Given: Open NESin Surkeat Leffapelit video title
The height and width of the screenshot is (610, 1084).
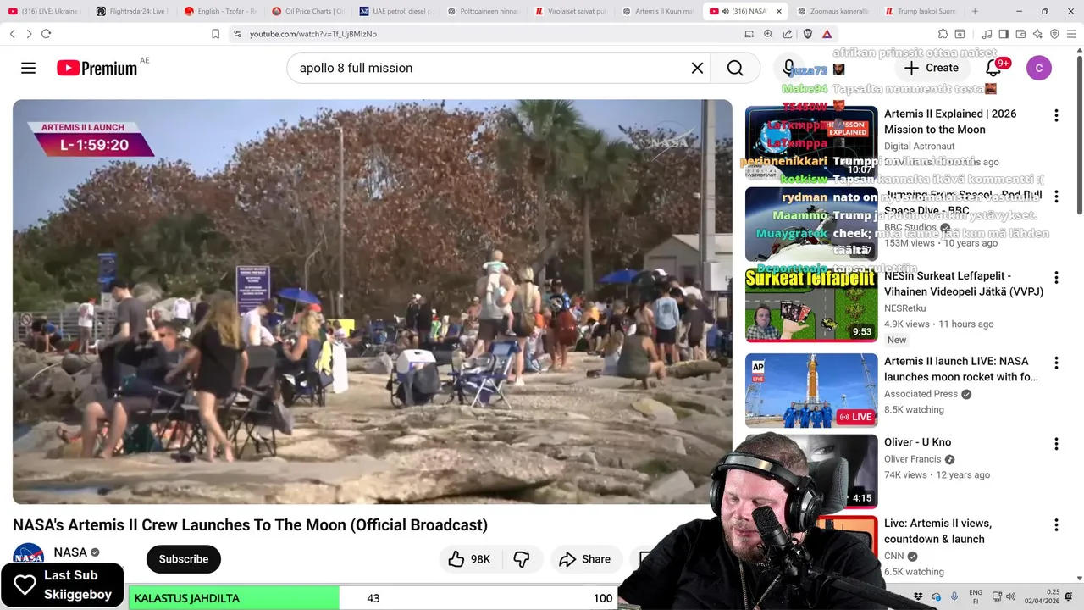Looking at the screenshot, I should pyautogui.click(x=964, y=283).
